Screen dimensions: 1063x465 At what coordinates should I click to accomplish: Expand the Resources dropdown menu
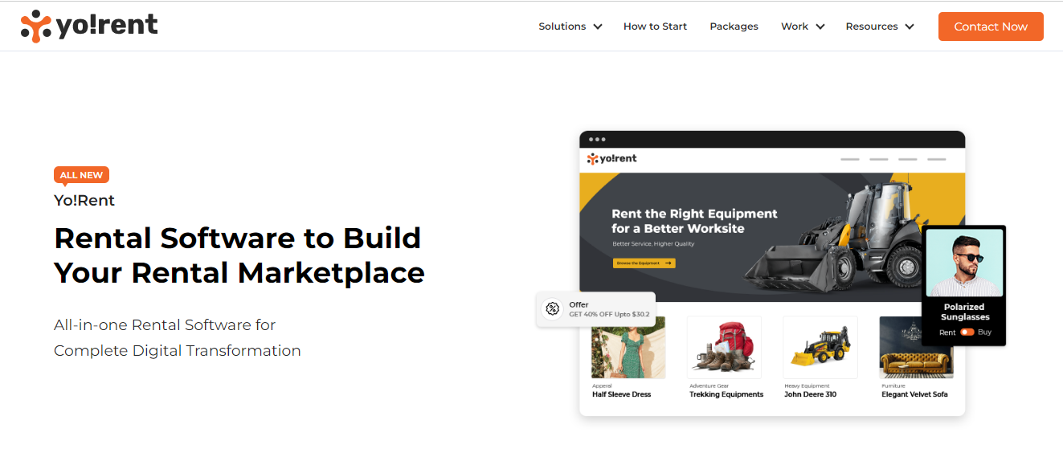pyautogui.click(x=880, y=27)
